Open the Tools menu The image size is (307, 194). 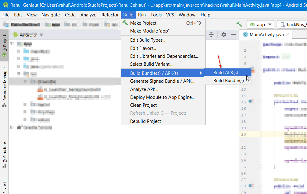156,15
